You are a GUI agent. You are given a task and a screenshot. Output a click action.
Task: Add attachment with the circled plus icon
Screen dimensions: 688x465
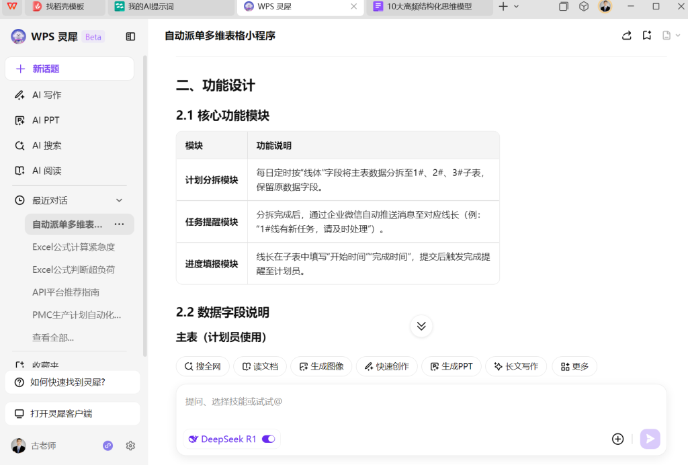[x=618, y=439]
